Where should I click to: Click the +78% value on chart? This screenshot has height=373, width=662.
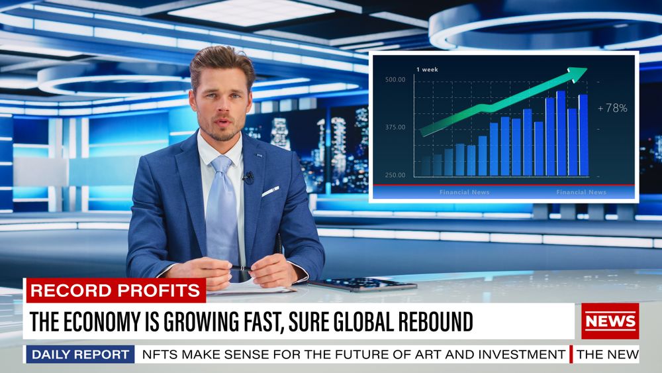pos(612,109)
